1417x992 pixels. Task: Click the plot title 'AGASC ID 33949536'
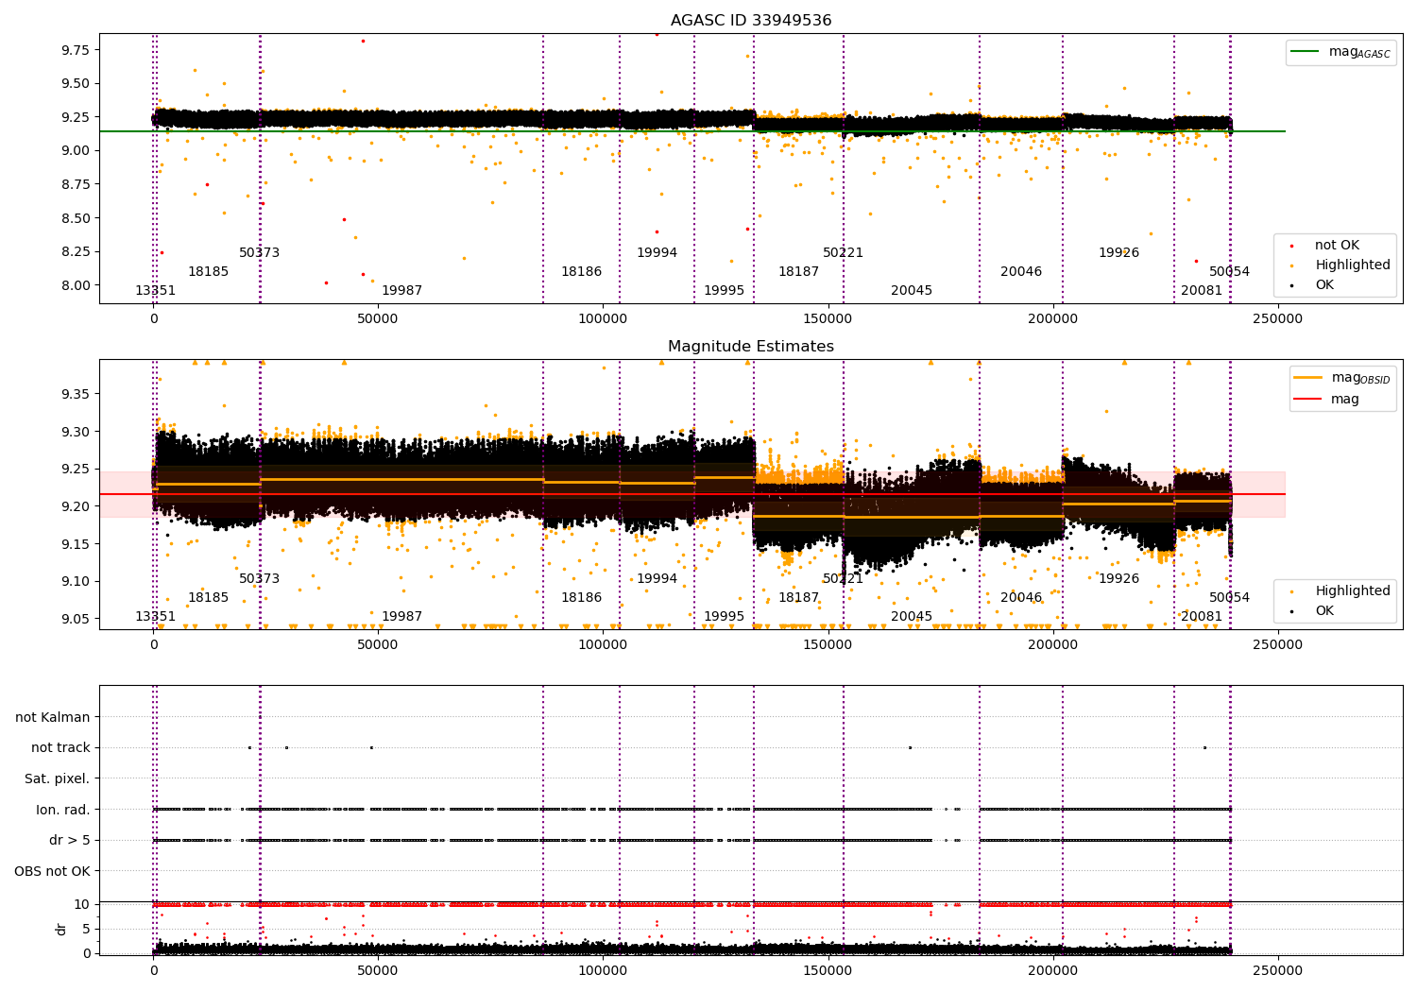coord(751,21)
